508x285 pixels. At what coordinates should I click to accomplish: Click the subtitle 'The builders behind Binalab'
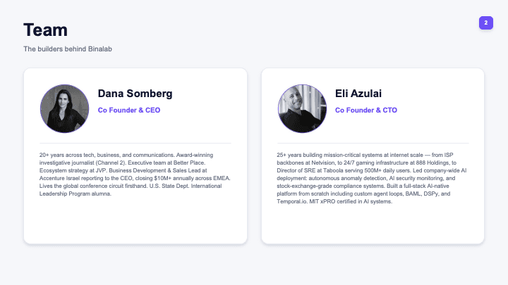click(68, 49)
